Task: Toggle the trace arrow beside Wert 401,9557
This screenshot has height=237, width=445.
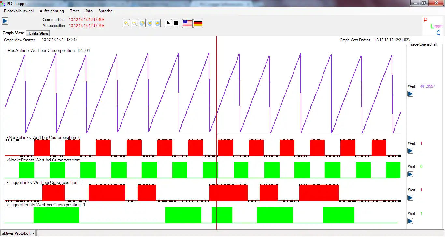Action: click(x=410, y=94)
